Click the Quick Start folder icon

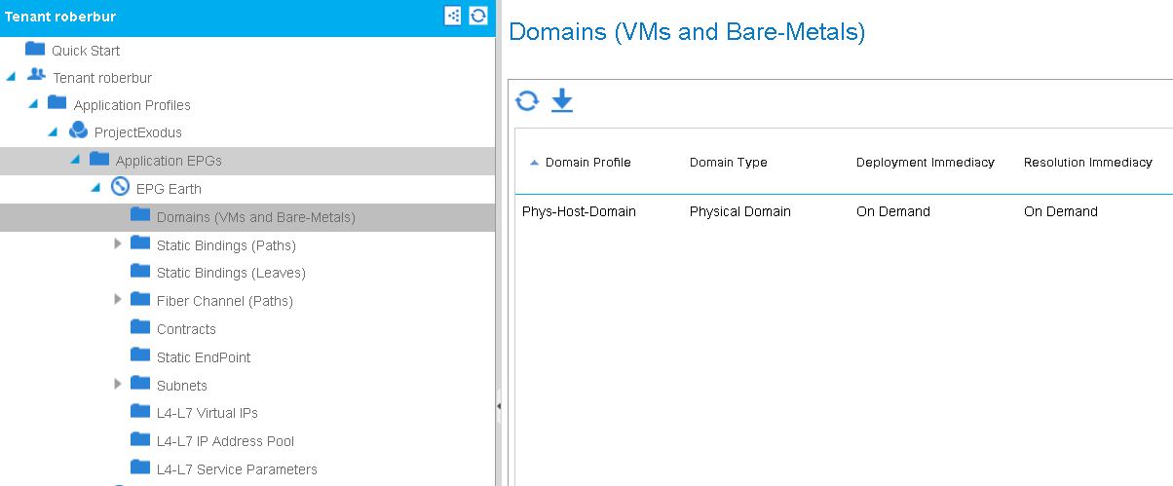(x=35, y=49)
